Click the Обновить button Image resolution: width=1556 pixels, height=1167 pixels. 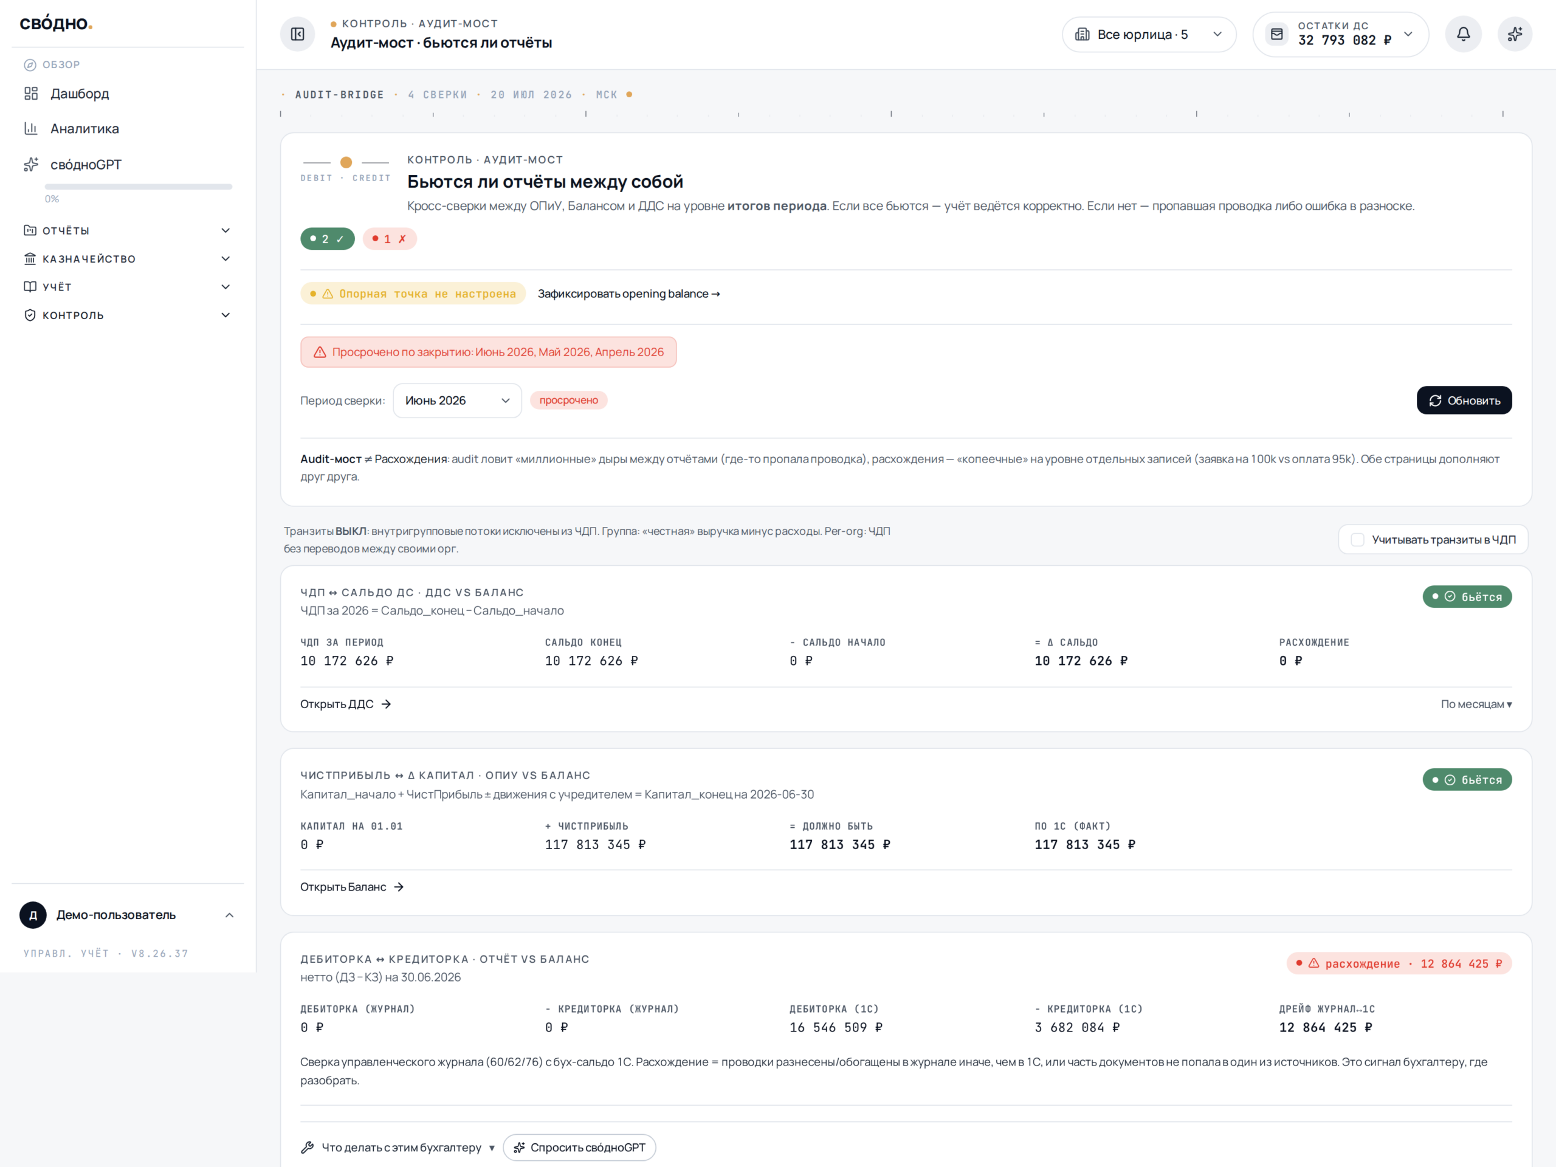pos(1464,401)
